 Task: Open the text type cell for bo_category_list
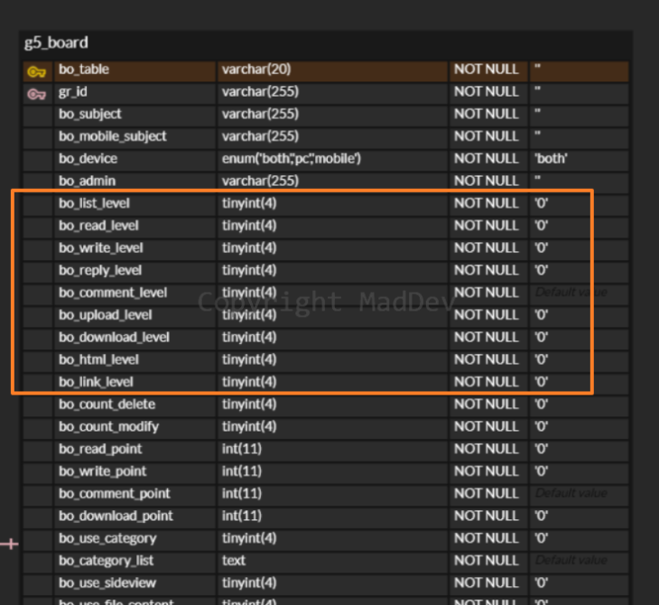pyautogui.click(x=234, y=560)
